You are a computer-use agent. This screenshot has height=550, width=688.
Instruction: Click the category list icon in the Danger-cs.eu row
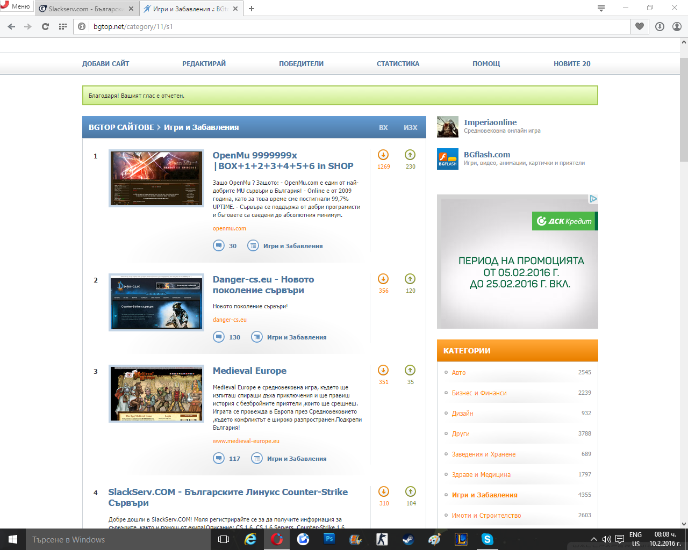(x=257, y=337)
